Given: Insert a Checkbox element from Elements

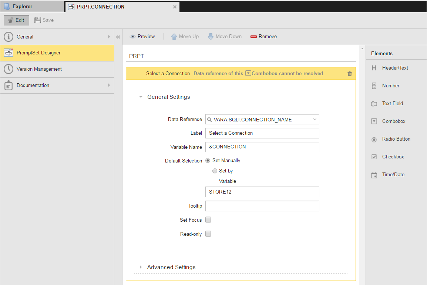Looking at the screenshot, I should 393,157.
